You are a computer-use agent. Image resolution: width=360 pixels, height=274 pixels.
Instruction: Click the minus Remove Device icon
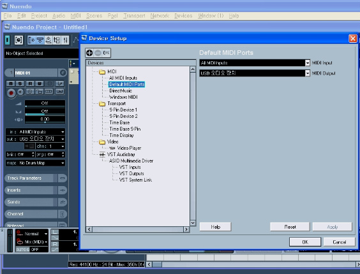tap(98, 53)
